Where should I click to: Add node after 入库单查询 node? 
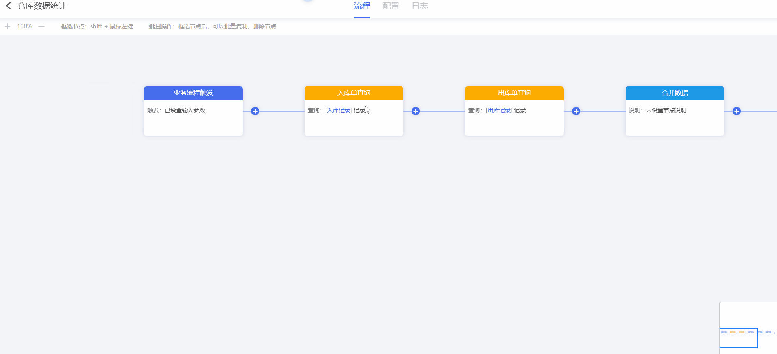[416, 111]
